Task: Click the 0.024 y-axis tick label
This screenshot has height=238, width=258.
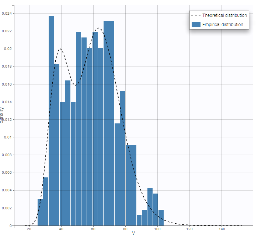Action: pyautogui.click(x=7, y=13)
